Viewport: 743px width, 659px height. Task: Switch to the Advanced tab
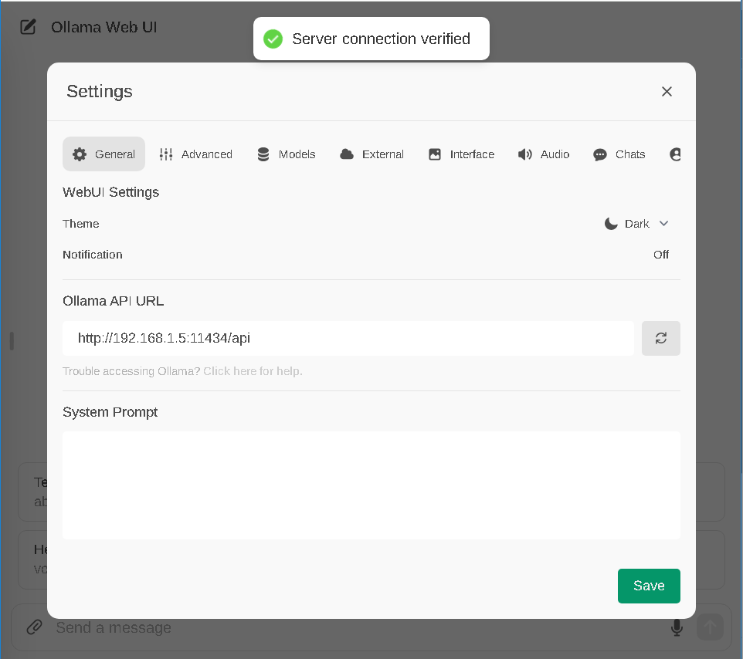pos(195,154)
